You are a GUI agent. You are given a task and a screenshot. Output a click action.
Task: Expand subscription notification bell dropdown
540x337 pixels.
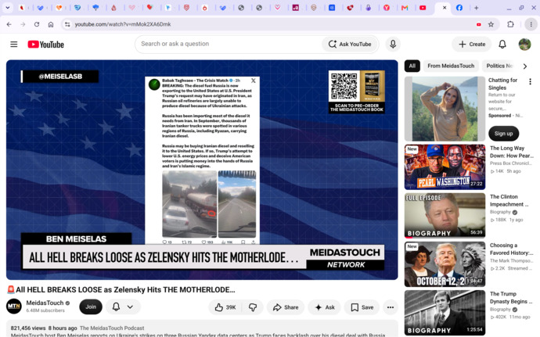coord(123,307)
